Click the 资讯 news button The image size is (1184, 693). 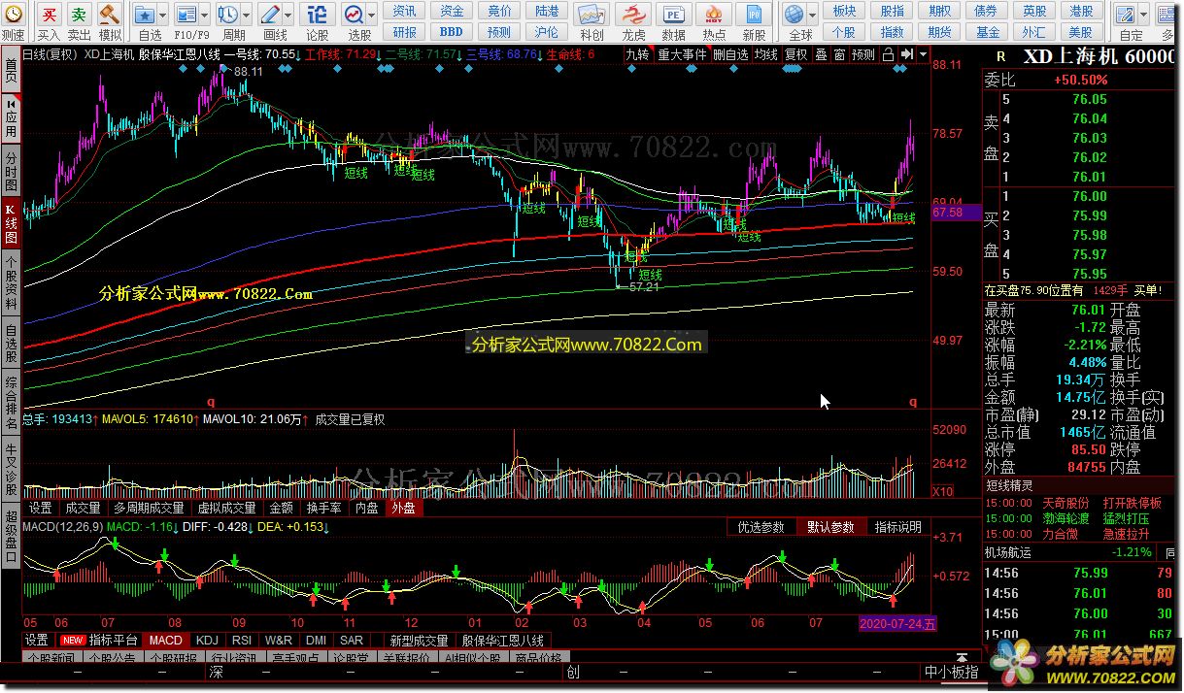405,11
